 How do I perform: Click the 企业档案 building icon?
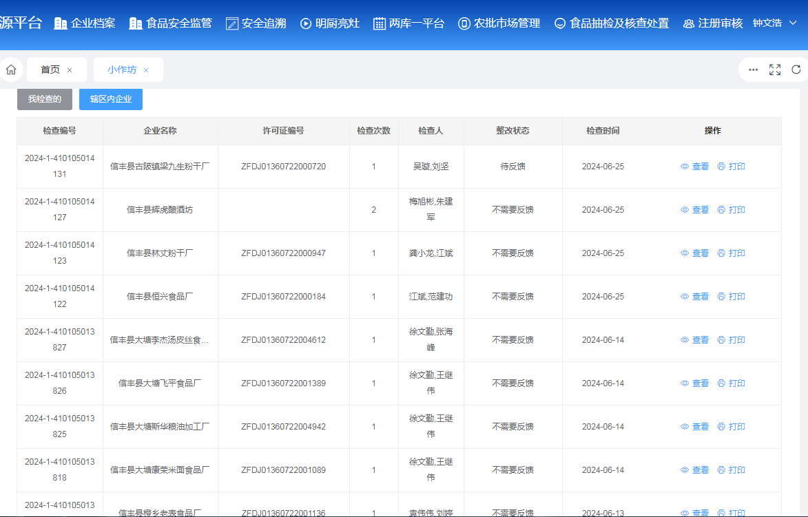61,23
